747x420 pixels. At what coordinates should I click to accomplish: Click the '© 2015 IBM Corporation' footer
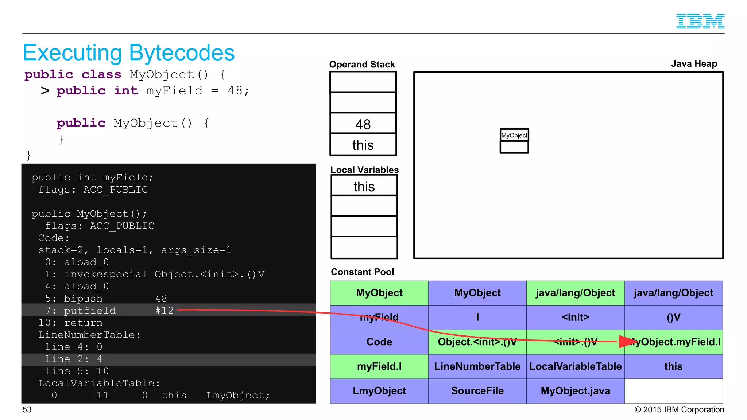pos(679,409)
